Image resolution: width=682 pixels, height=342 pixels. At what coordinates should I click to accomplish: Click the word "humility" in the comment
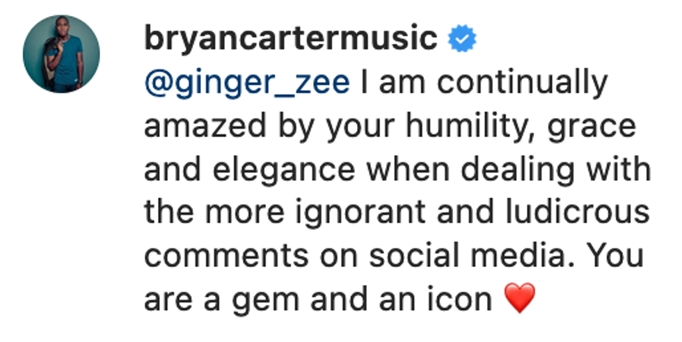click(x=452, y=128)
